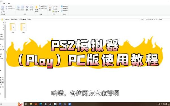The image size is (170, 106).
Task: Click Paste shortcut in the ribbon
Action: pyautogui.click(x=10, y=8)
